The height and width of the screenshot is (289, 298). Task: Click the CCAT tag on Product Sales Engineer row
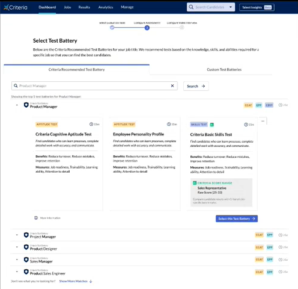(260, 272)
